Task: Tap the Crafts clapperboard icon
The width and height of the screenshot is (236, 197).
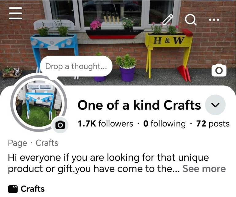Action: coord(13,189)
